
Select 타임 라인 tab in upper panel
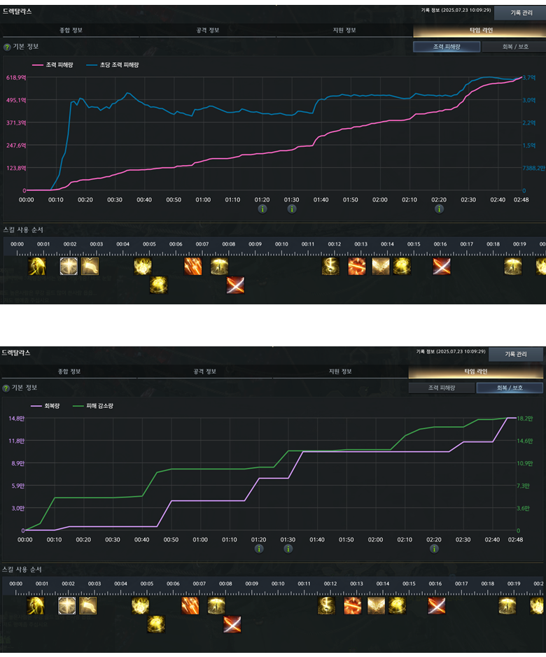coord(481,30)
